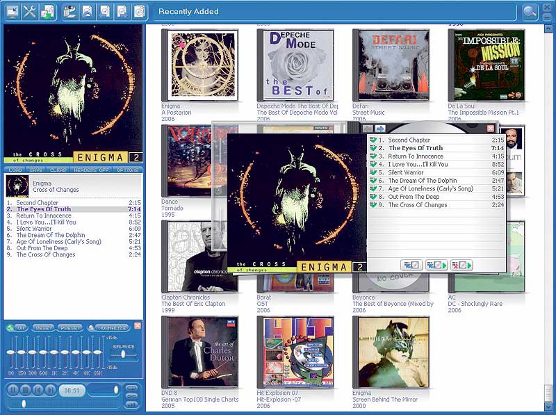Open the playlist Options button
Viewport: 556px width, 415px height.
click(128, 170)
